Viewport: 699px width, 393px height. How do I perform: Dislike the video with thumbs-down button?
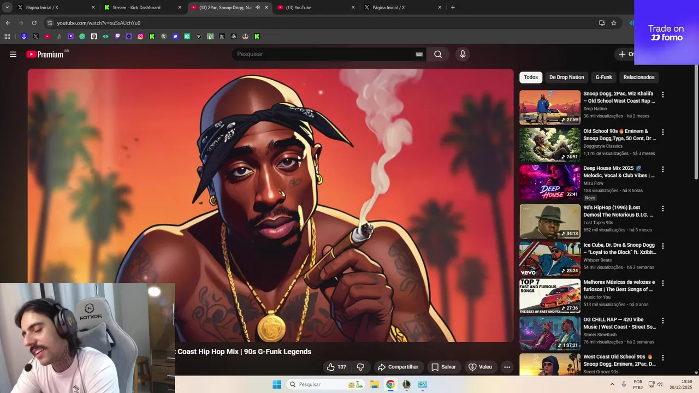pyautogui.click(x=360, y=367)
